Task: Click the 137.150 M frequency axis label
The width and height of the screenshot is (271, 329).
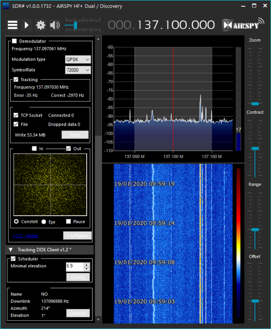Action: point(212,157)
